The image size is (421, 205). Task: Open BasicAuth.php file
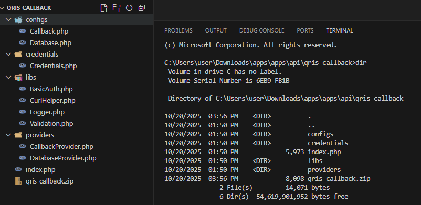point(51,89)
